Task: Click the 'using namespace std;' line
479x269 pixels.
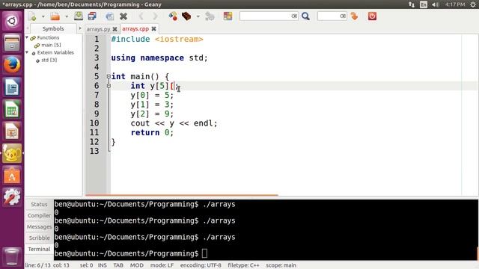Action: [x=159, y=58]
